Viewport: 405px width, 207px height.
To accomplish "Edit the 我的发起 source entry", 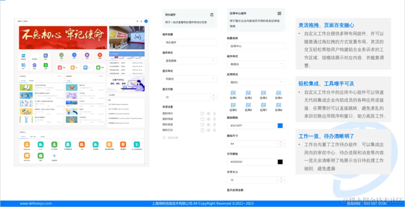I will [202, 124].
